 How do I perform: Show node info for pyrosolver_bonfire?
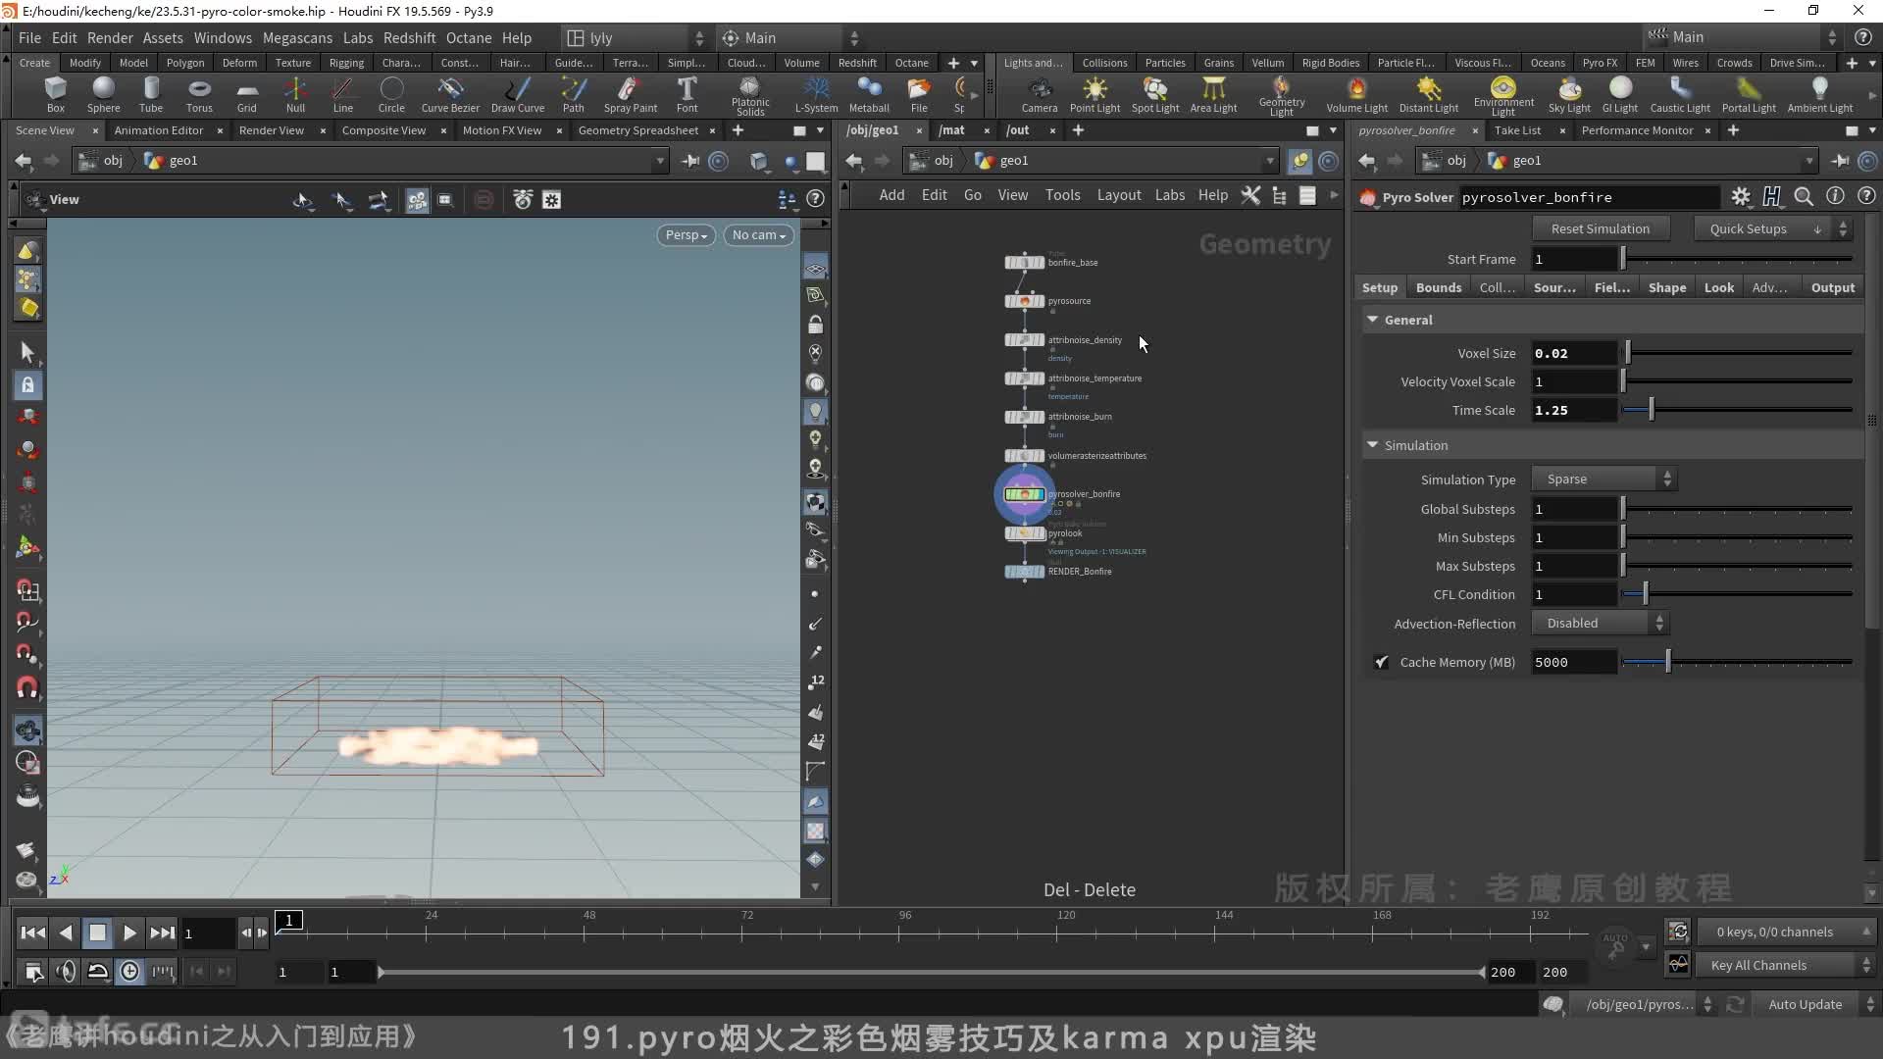tap(1835, 197)
